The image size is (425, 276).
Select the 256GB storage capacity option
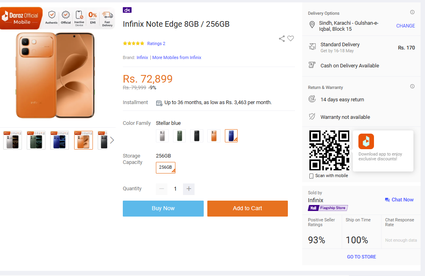165,168
